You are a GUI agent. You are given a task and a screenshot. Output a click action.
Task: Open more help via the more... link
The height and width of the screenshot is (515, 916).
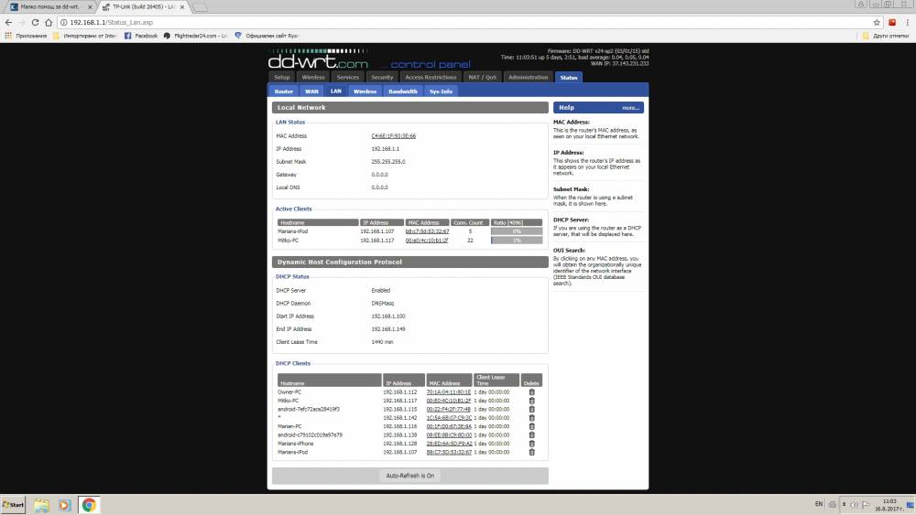tap(630, 108)
